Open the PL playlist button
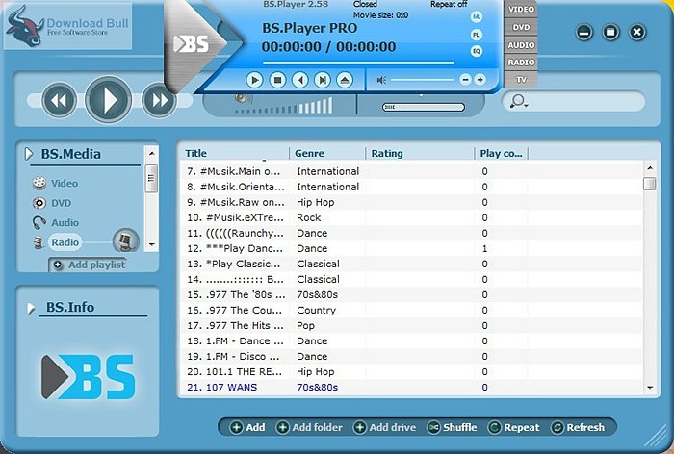 pyautogui.click(x=476, y=34)
